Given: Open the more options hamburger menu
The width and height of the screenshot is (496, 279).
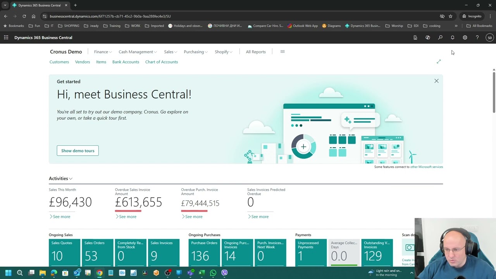Looking at the screenshot, I should click(282, 52).
